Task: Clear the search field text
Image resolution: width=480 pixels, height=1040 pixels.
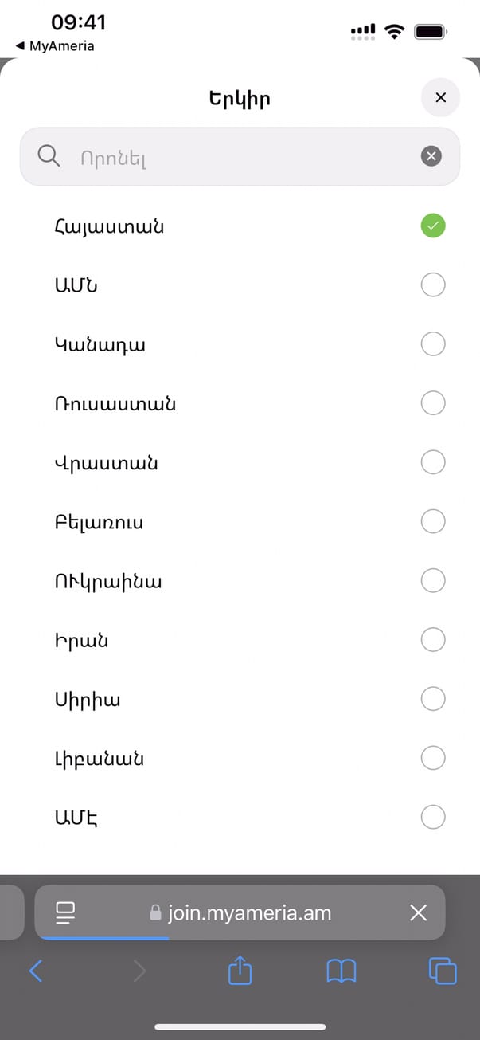Action: point(431,156)
